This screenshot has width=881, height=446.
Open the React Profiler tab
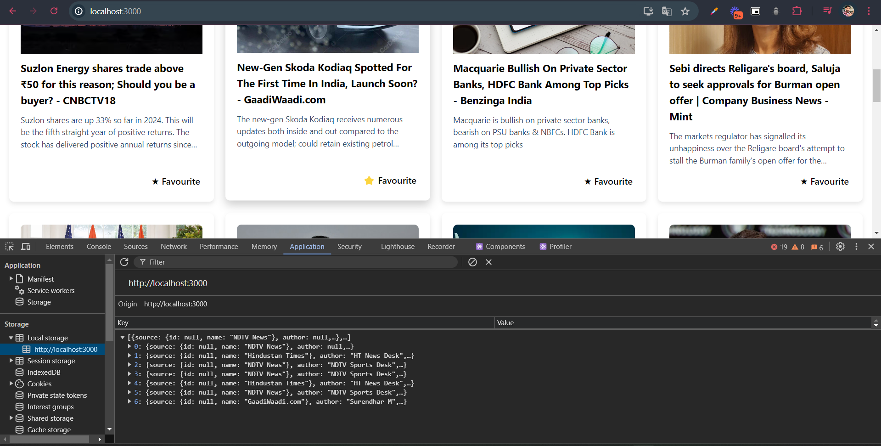(x=556, y=247)
